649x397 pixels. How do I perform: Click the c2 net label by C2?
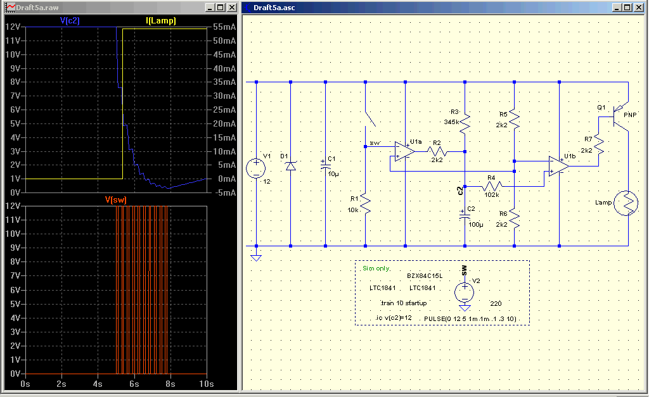[460, 191]
